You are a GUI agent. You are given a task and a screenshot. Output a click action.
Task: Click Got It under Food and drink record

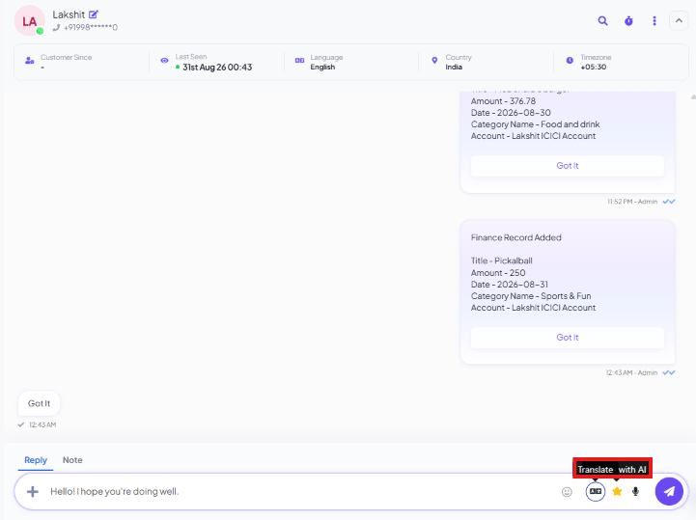click(568, 166)
